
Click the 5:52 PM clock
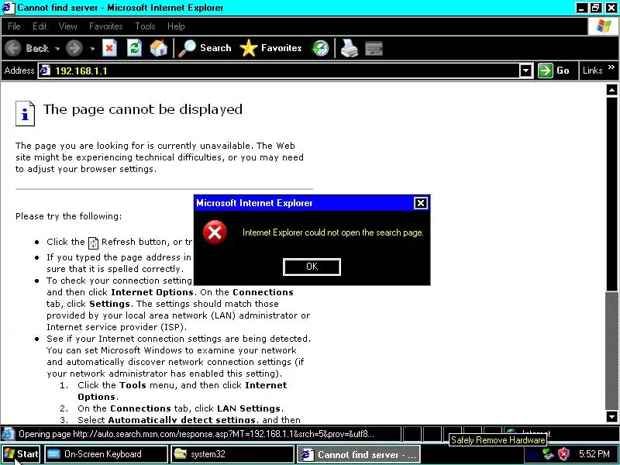click(594, 454)
